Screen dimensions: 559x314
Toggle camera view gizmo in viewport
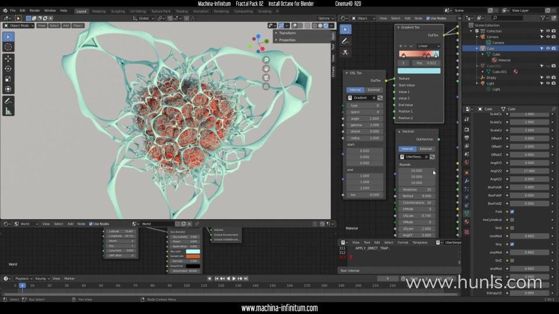266,77
